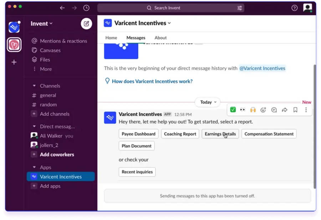Click the Varicent Incentives sender name

point(140,114)
